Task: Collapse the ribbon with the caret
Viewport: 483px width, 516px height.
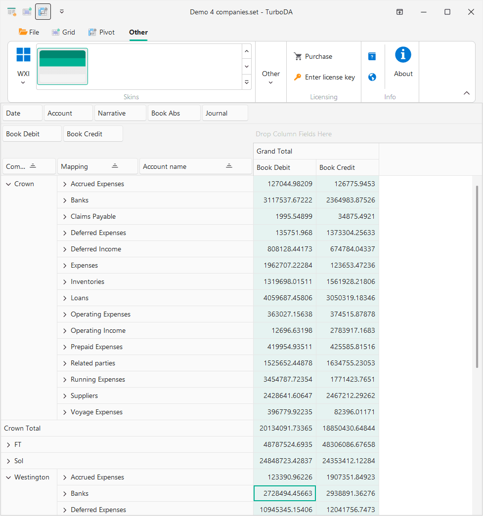Action: coord(467,93)
